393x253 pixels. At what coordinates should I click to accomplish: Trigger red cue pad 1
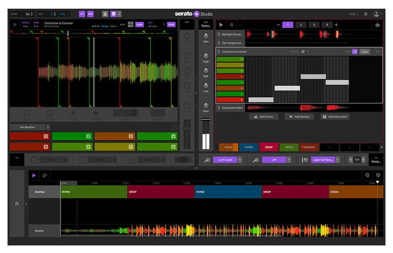[30, 136]
